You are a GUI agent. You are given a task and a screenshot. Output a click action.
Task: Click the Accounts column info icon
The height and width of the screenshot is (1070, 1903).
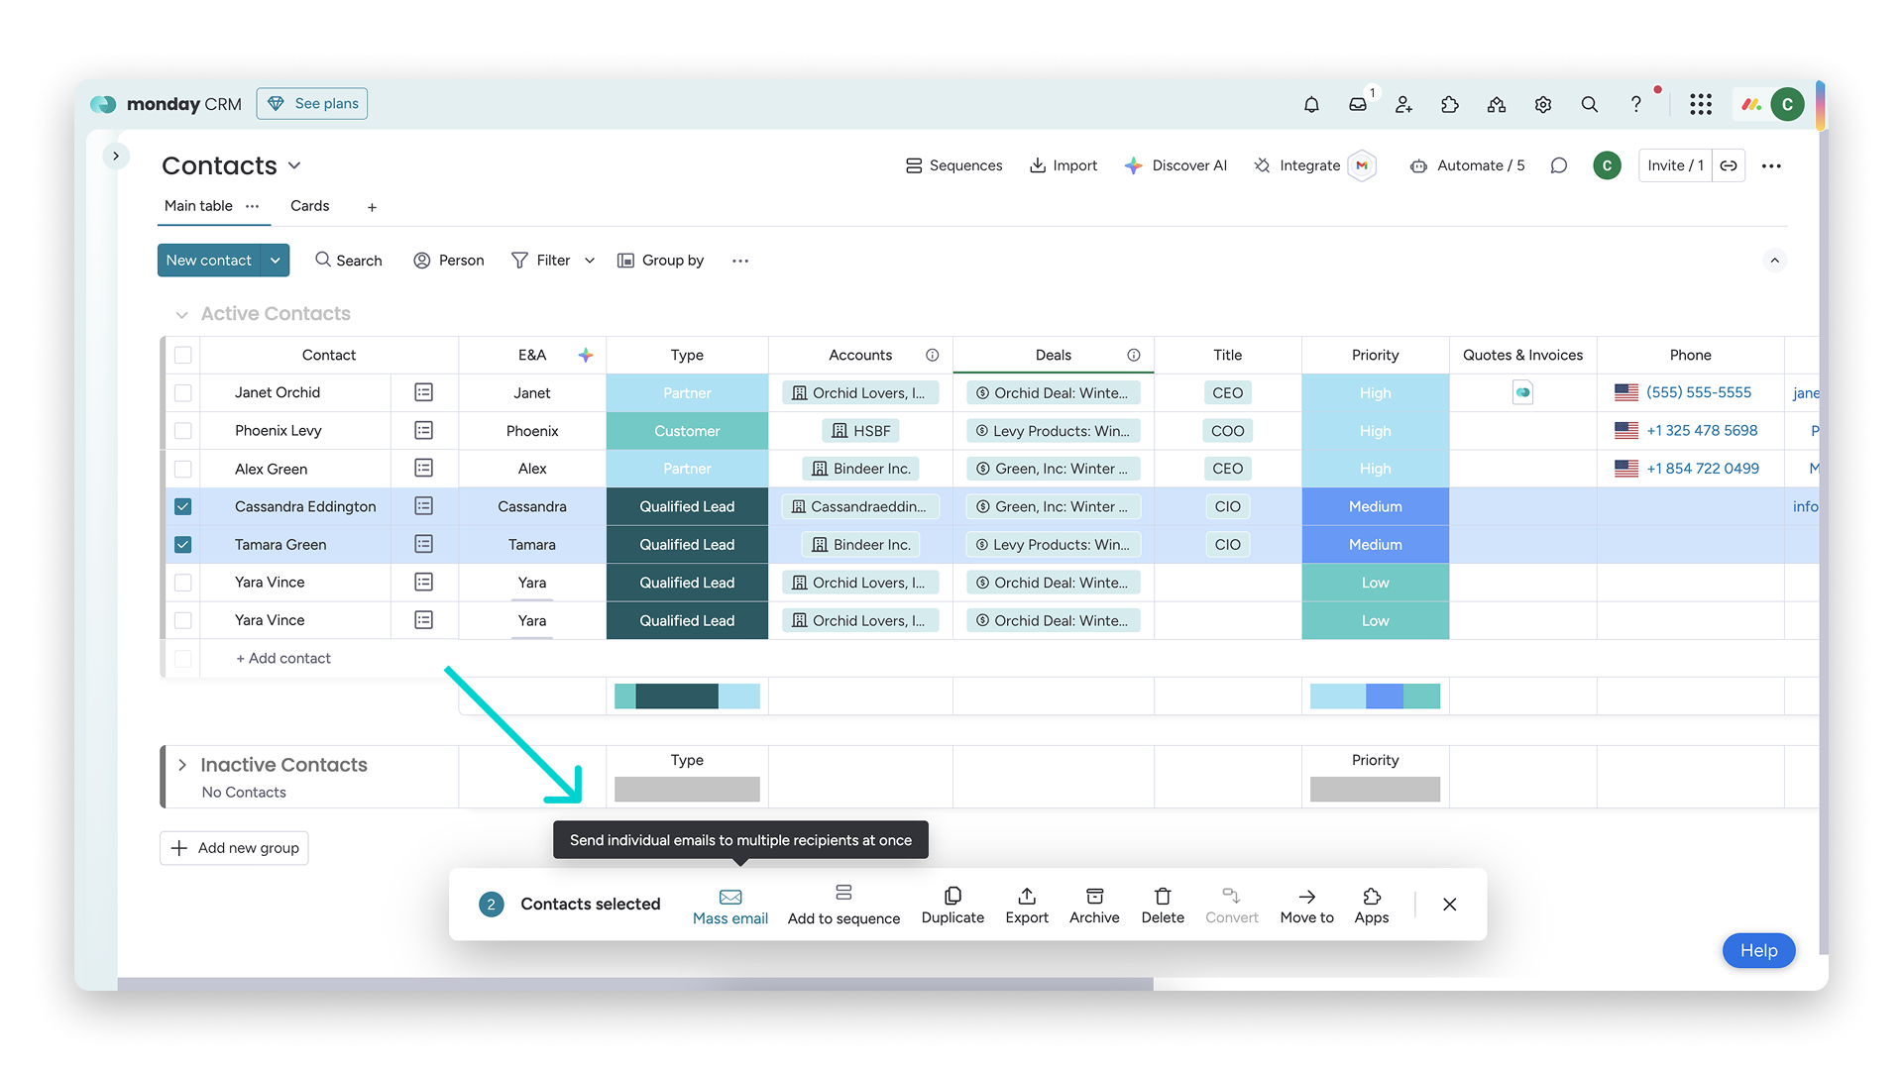point(933,355)
